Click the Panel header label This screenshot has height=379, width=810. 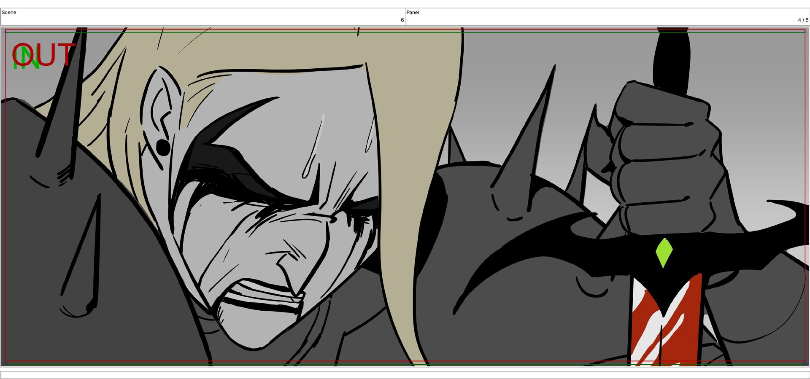(x=413, y=12)
